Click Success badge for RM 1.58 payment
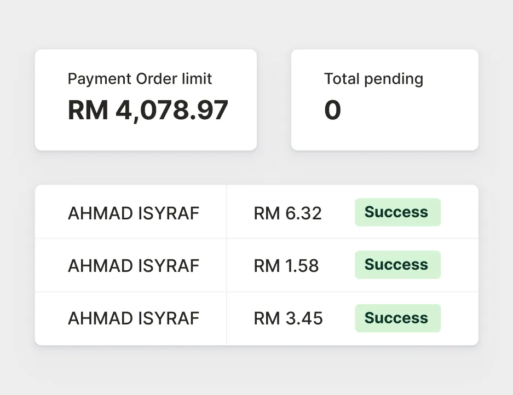This screenshot has height=395, width=513. click(x=397, y=265)
